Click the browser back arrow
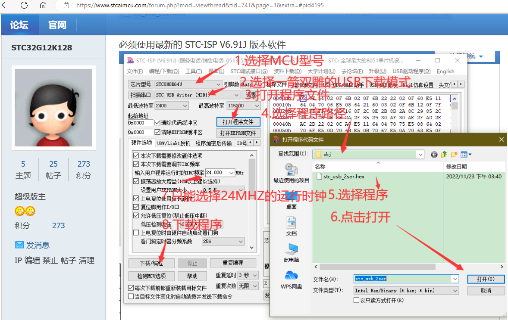Screen dimensions: 508x320 pyautogui.click(x=6, y=5)
